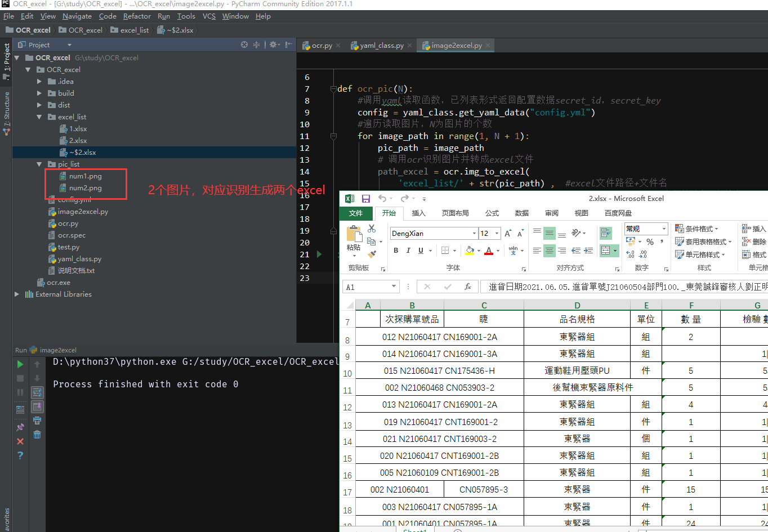Toggle Italic in Excel ribbon
This screenshot has height=532, width=768.
point(408,251)
